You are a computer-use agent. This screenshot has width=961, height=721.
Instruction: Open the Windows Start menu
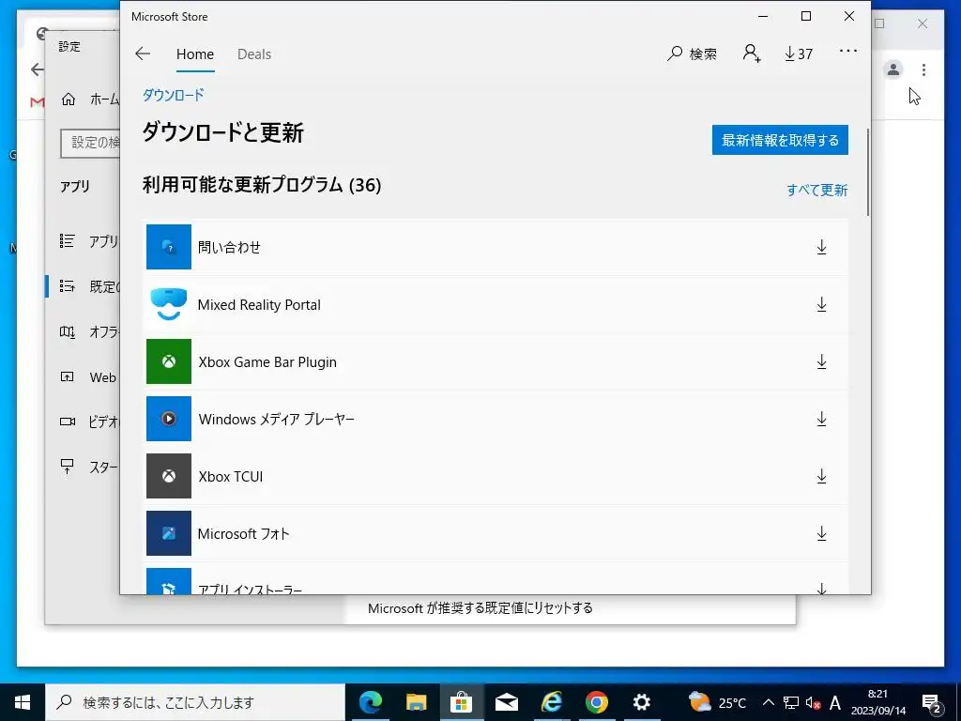tap(23, 702)
